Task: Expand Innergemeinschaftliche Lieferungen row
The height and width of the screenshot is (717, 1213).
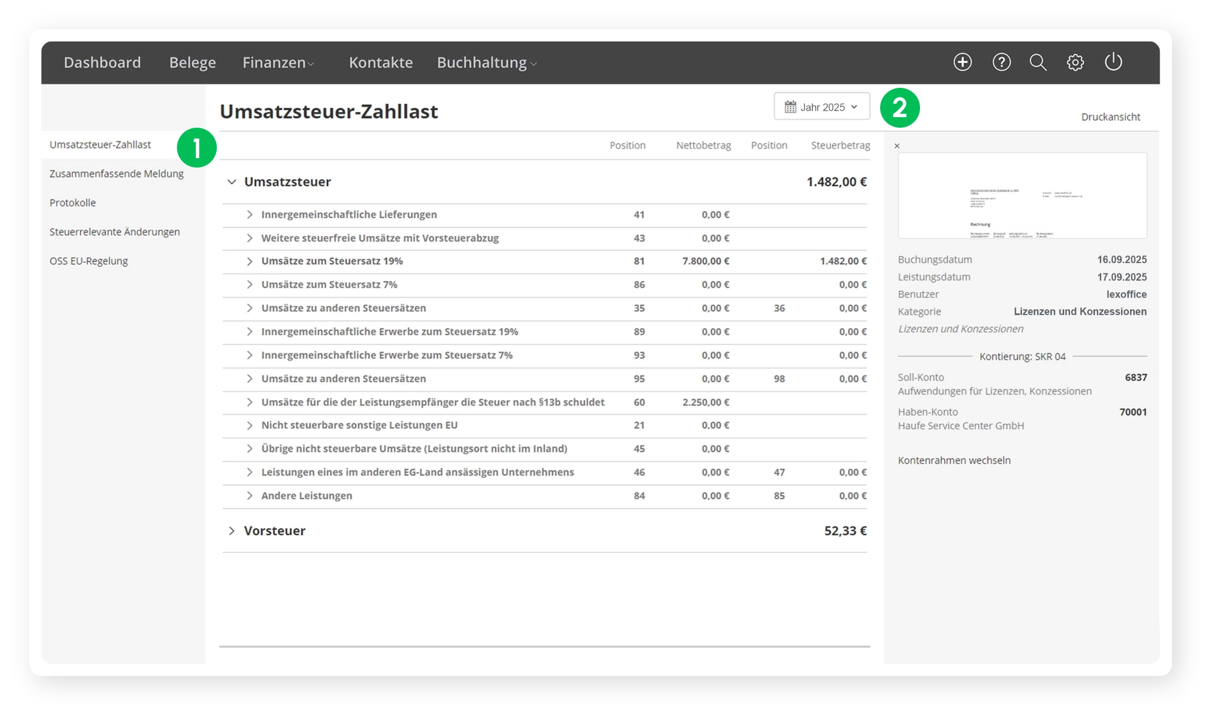Action: [250, 214]
